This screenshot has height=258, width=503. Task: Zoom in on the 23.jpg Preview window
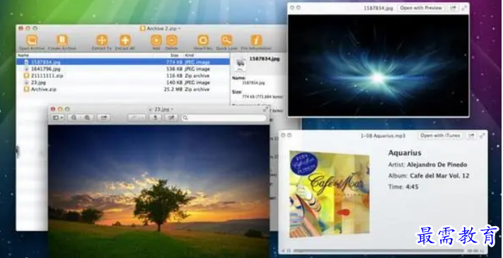coord(86,118)
